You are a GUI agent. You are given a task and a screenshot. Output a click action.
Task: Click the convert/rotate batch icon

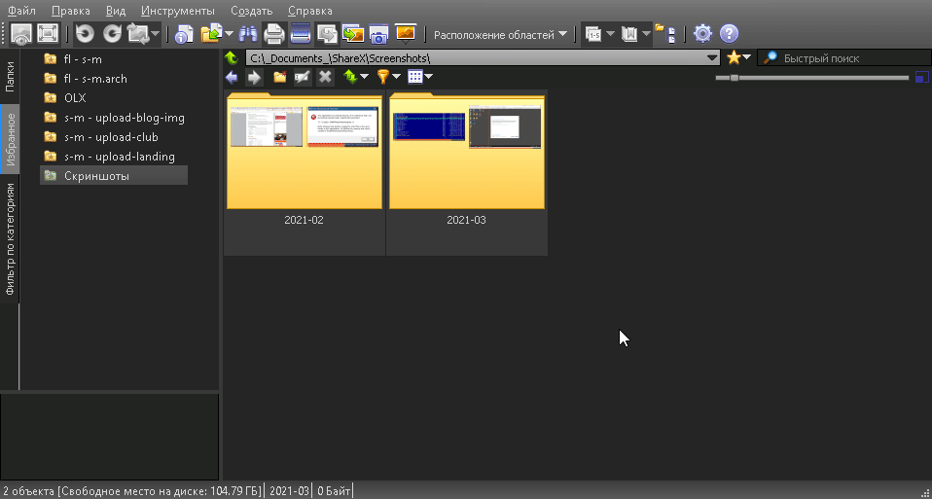pyautogui.click(x=138, y=34)
